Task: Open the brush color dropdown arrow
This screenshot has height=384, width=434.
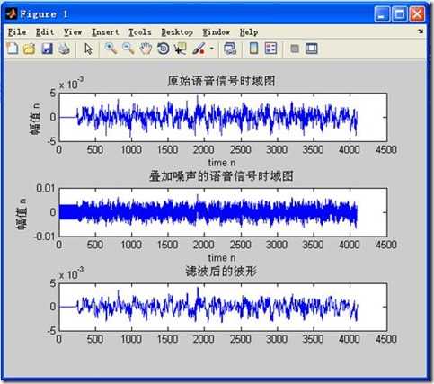Action: [212, 49]
